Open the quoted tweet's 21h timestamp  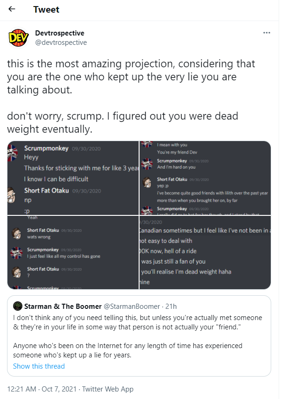pos(171,306)
